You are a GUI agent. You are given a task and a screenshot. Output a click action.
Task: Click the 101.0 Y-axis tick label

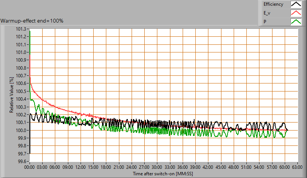point(21,52)
